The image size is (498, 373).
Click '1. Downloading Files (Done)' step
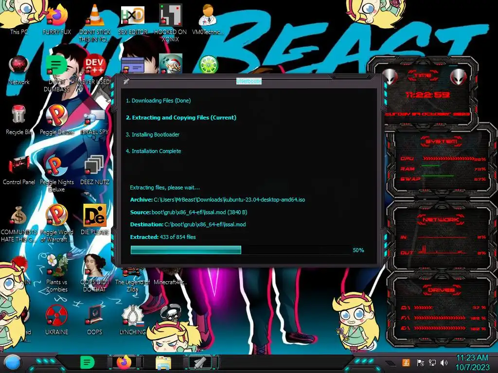(x=158, y=101)
